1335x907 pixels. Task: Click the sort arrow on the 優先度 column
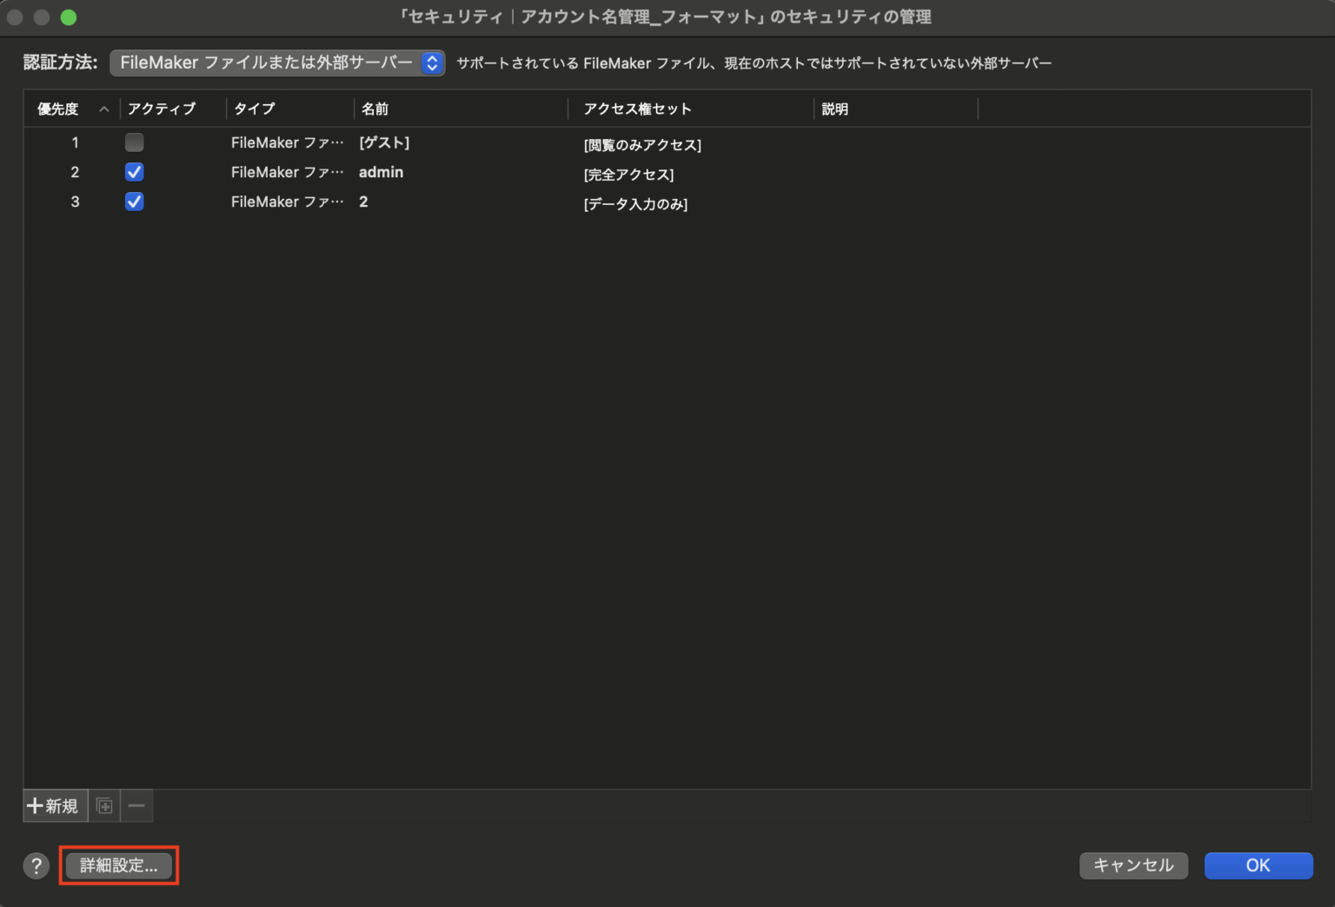(103, 109)
